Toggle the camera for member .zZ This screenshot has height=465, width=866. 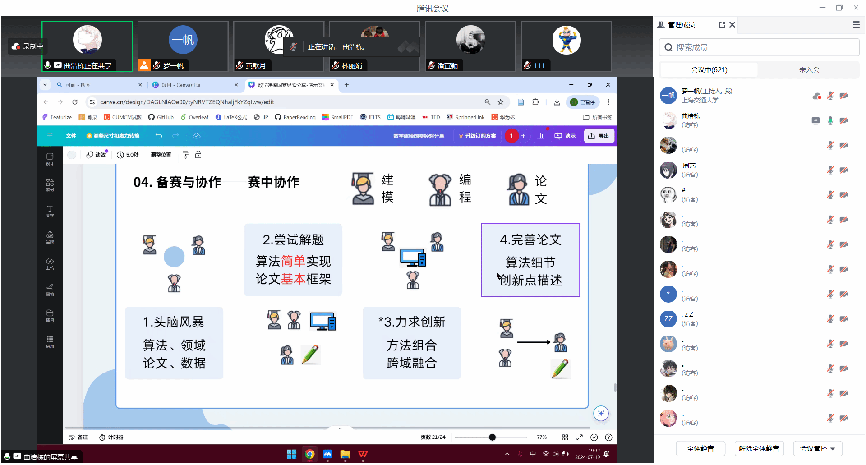843,319
